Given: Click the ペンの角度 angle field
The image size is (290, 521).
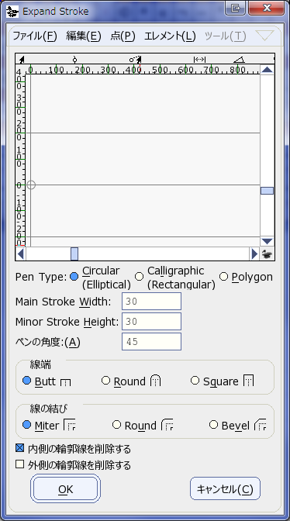Looking at the screenshot, I should (151, 341).
